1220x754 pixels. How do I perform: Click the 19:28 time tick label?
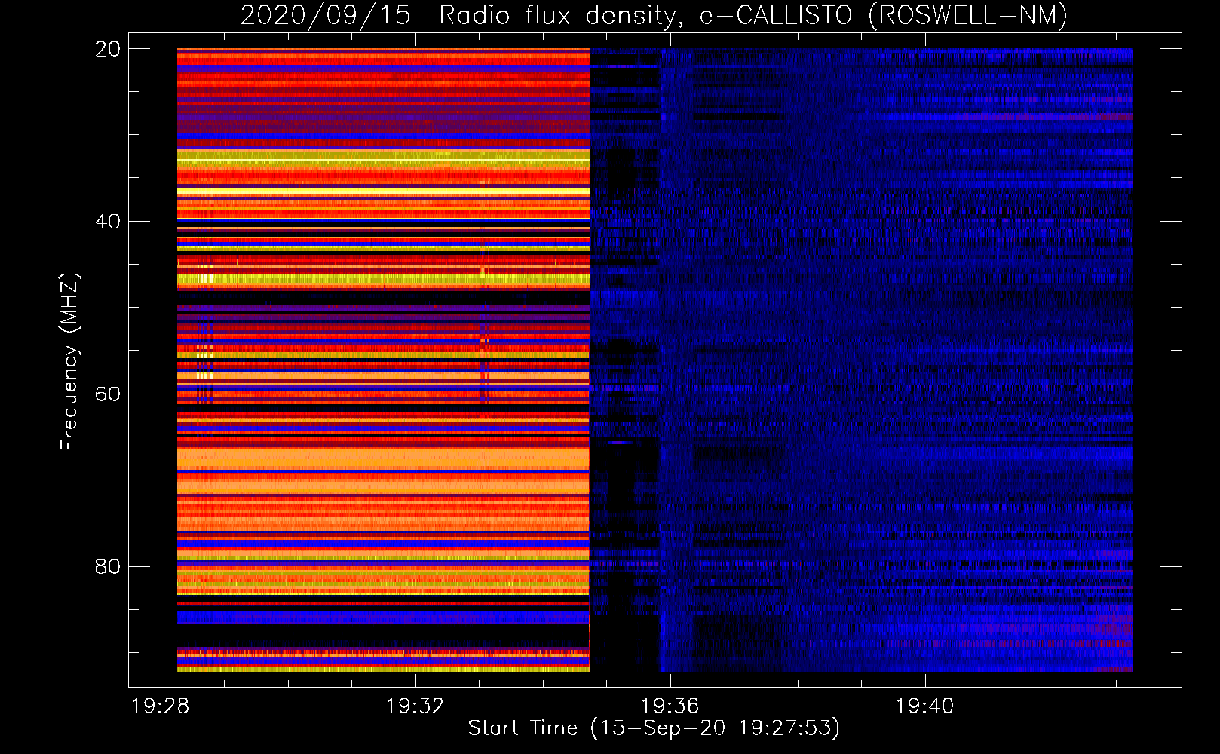pyautogui.click(x=160, y=706)
